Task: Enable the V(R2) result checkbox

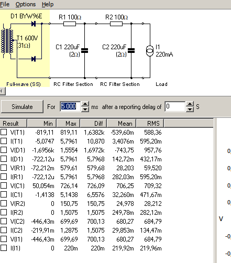Action: (4, 203)
